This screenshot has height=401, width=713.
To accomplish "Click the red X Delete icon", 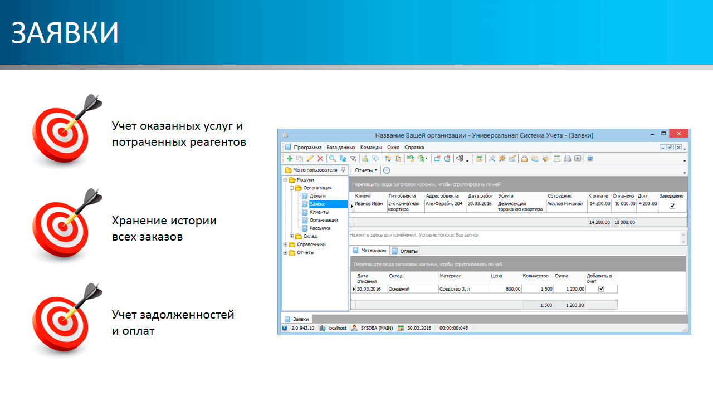I will 320,158.
